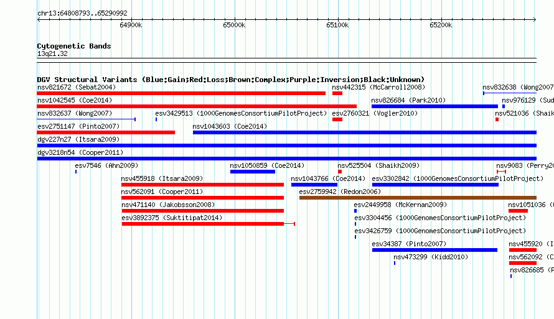The height and width of the screenshot is (319, 554).
Task: Click the red esv2760321 loss bar
Action: 337,119
